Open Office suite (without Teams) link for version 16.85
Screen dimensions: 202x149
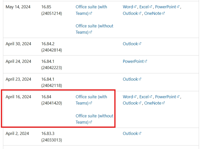[94, 29]
